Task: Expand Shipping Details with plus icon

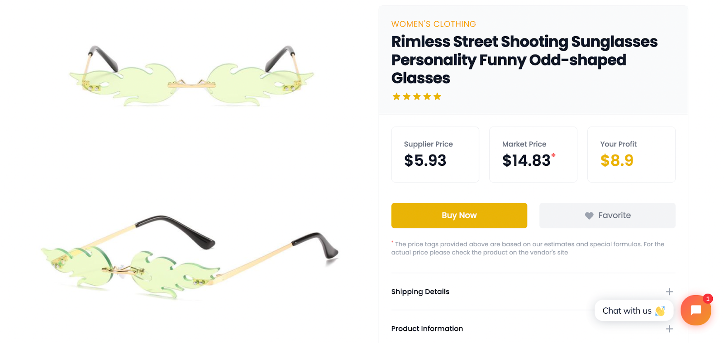Action: pos(669,291)
